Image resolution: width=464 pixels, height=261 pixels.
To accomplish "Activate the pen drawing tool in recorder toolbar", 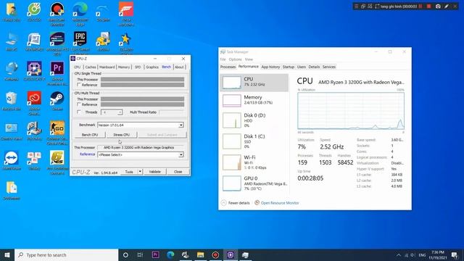I will click(447, 7).
